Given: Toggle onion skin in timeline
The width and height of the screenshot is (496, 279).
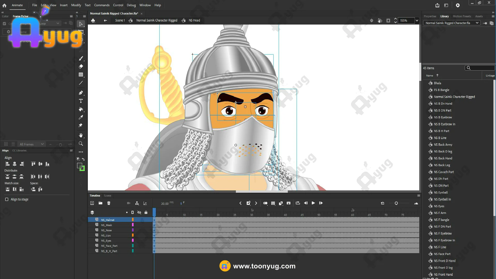Looking at the screenshot, I should point(265,203).
